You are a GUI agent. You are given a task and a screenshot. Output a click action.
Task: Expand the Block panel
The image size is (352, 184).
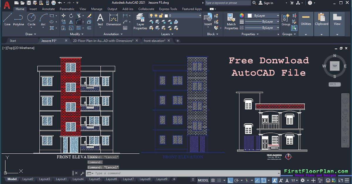click(213, 34)
